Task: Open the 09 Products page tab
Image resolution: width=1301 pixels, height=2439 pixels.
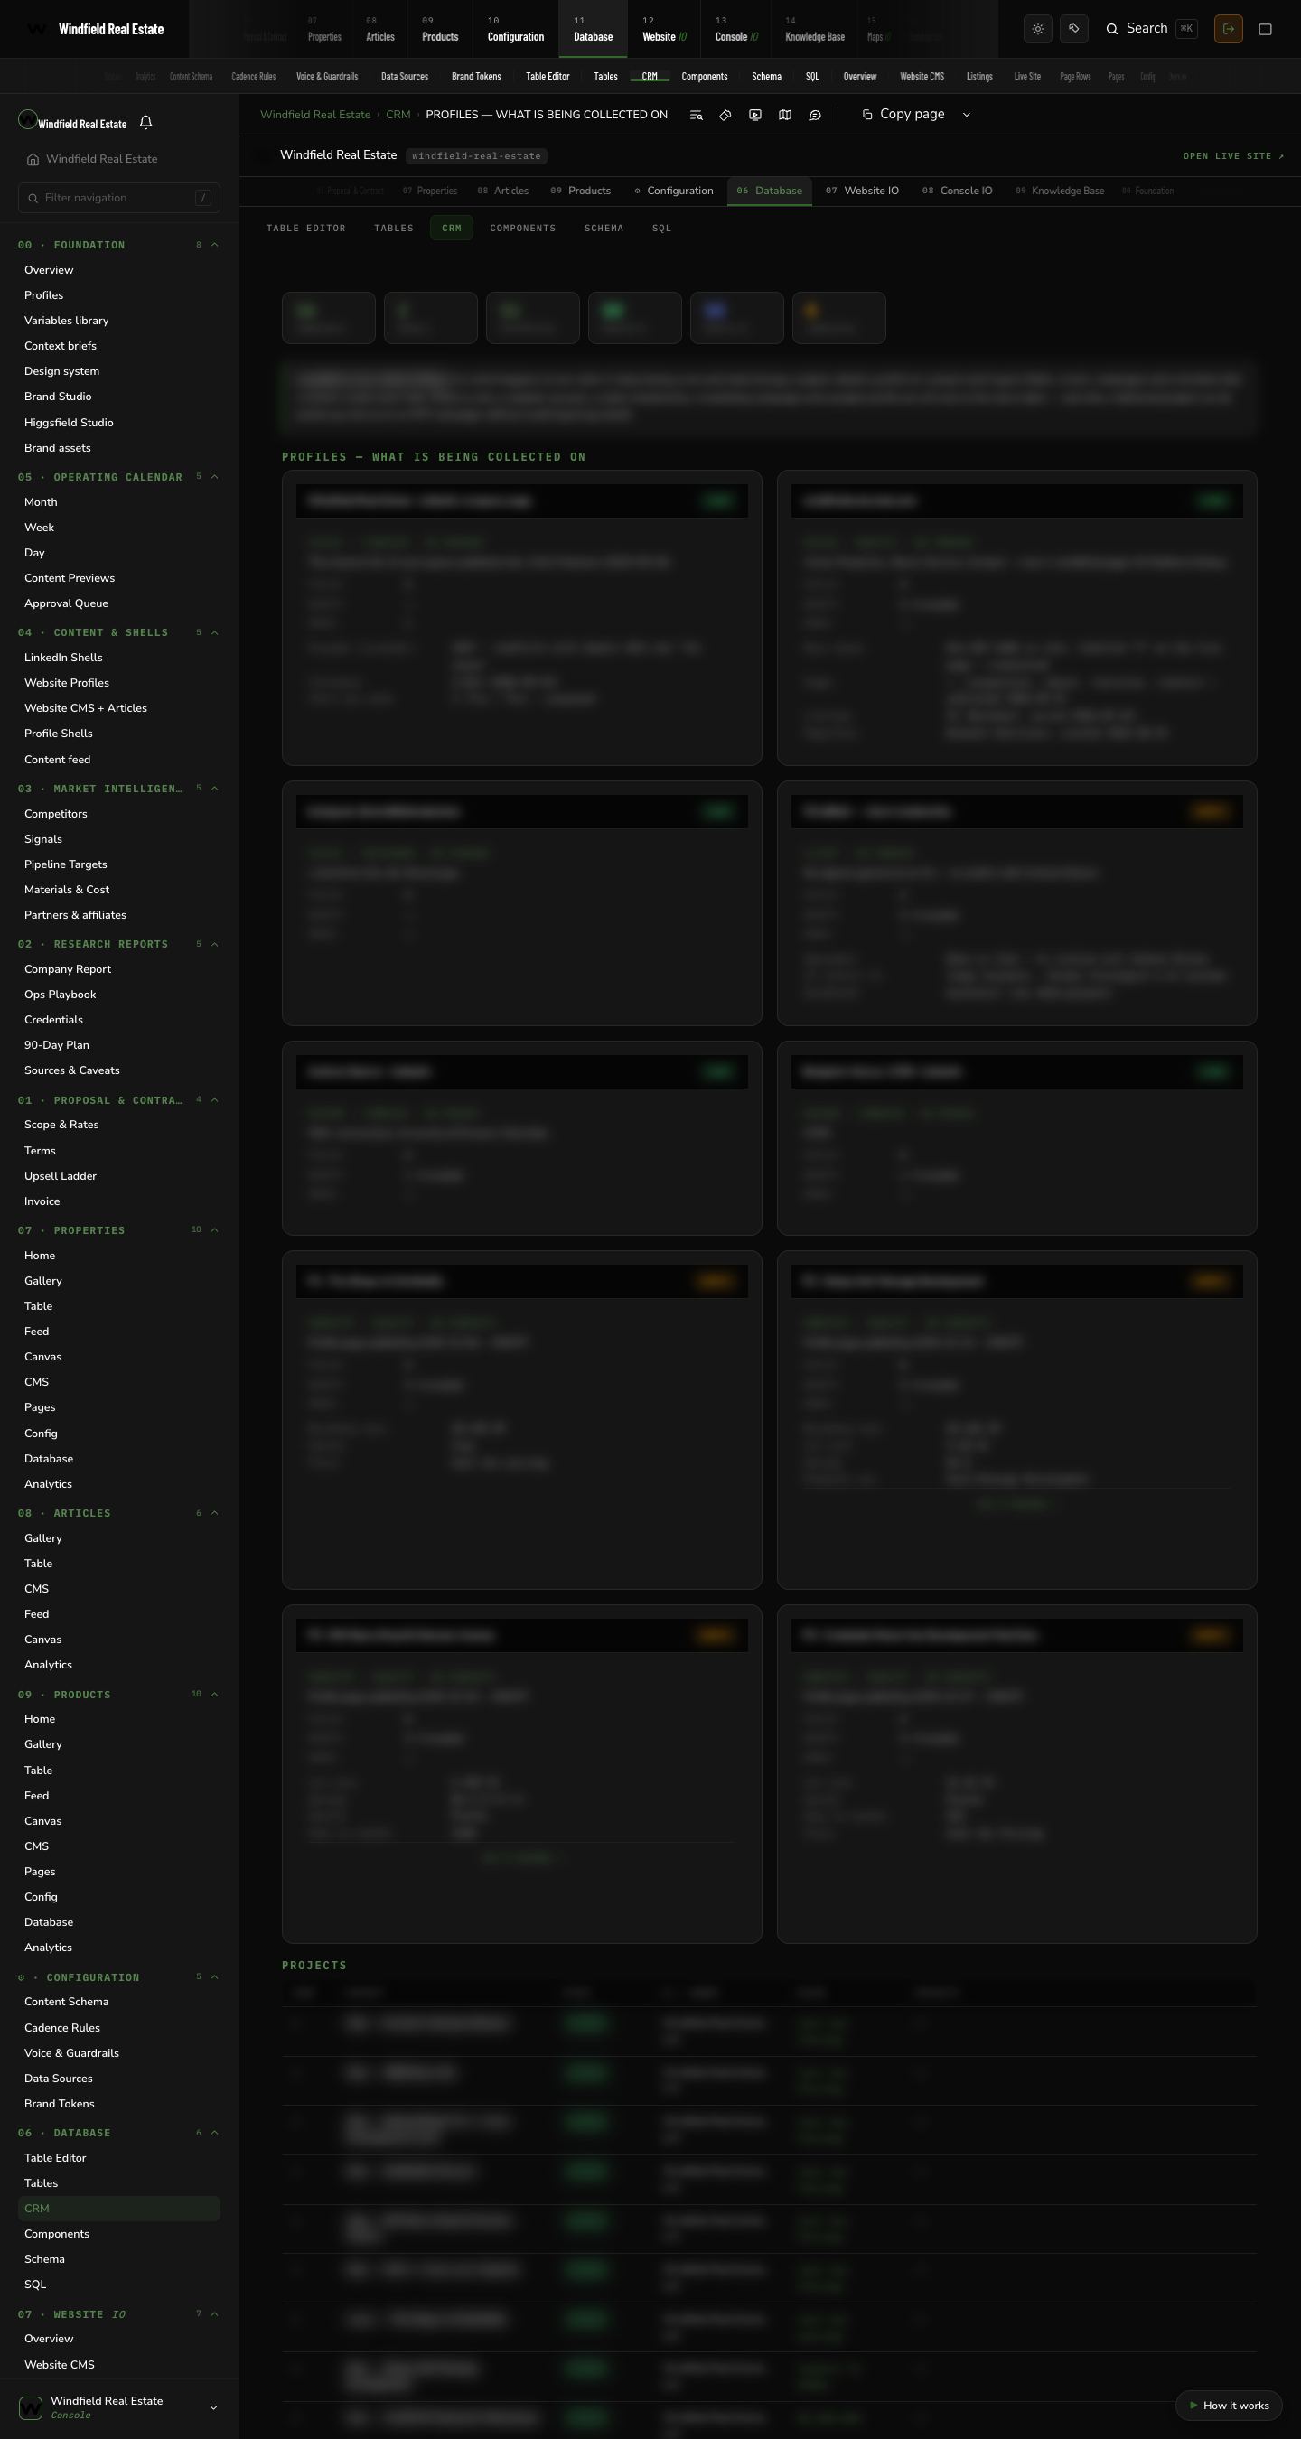Action: [580, 191]
